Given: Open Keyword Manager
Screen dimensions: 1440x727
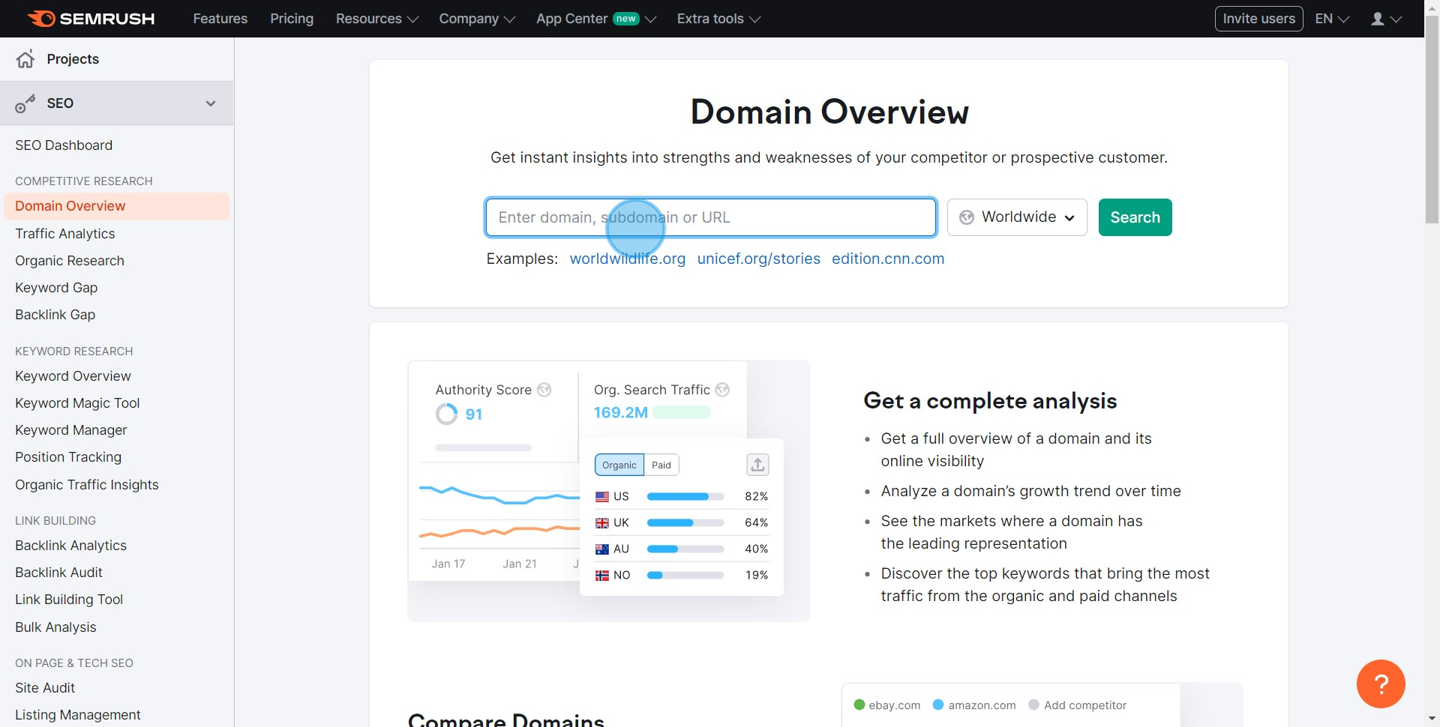Looking at the screenshot, I should 71,430.
